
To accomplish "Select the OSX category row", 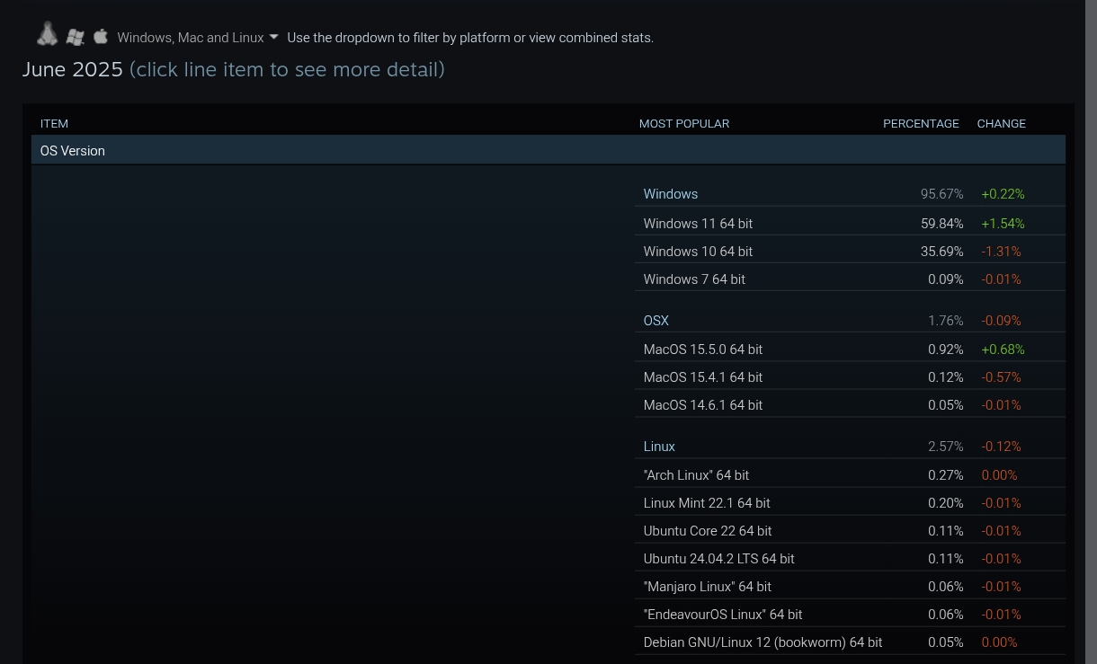I will coord(850,320).
